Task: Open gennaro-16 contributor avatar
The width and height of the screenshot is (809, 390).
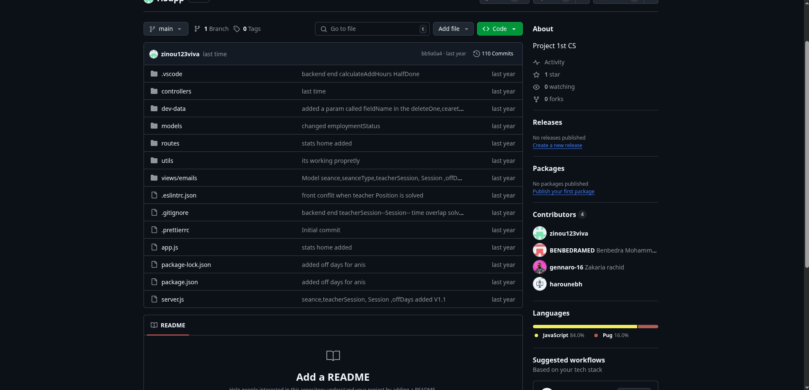Action: click(540, 267)
